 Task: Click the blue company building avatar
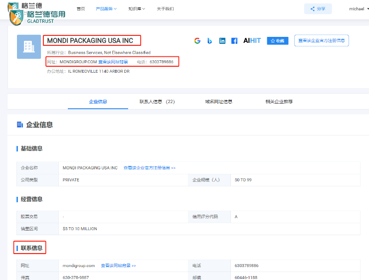click(x=29, y=47)
